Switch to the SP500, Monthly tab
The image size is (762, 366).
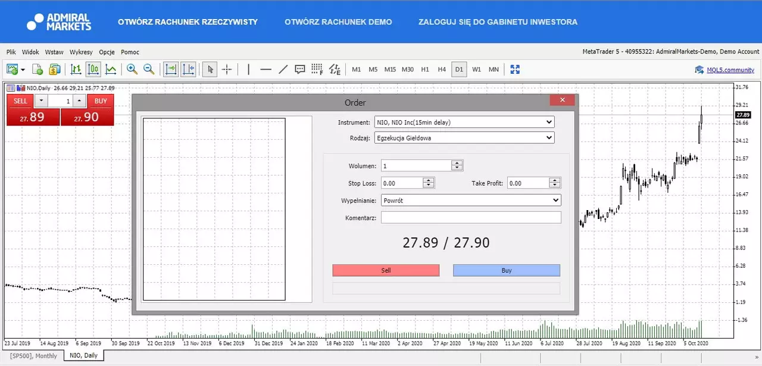click(34, 356)
